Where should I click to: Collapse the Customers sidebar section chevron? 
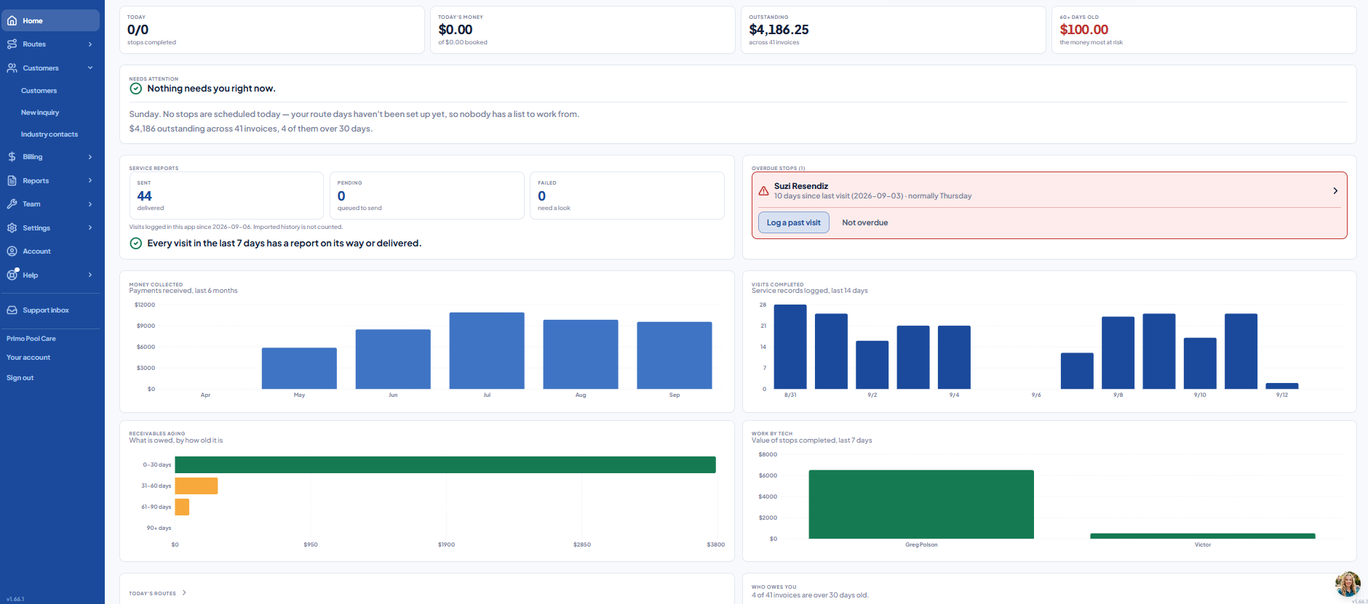tap(90, 68)
